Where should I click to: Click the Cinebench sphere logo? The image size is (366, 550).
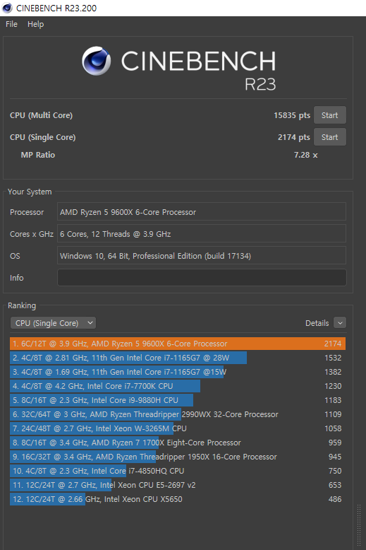pyautogui.click(x=96, y=61)
